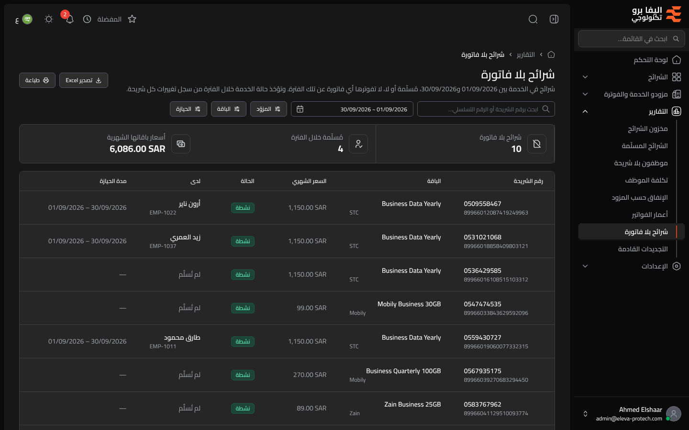
Task: Open الإنفاق حسب المزود report
Action: [640, 197]
